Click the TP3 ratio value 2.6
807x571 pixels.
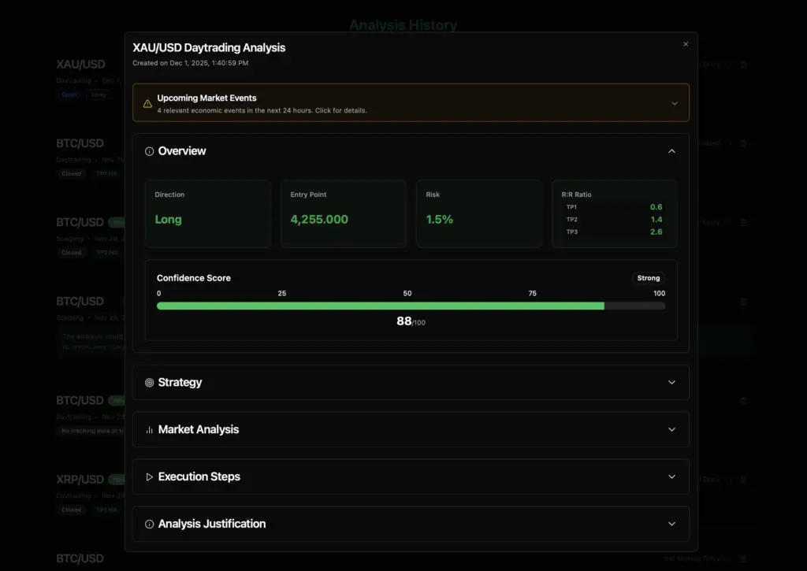click(656, 232)
